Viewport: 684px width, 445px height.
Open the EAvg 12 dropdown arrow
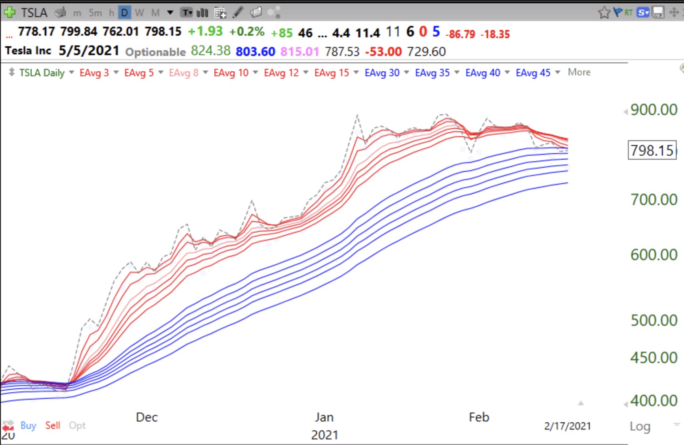305,72
